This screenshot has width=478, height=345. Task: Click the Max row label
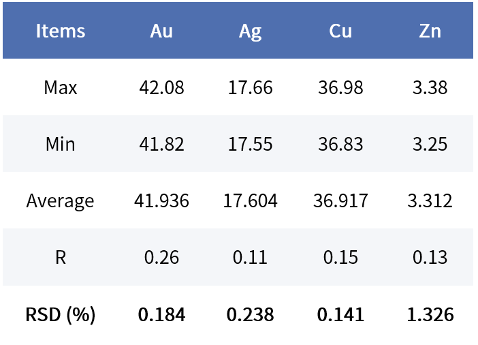click(x=61, y=88)
